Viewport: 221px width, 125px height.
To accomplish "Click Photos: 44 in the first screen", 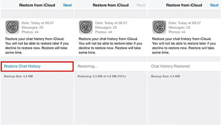I will click(x=30, y=32).
